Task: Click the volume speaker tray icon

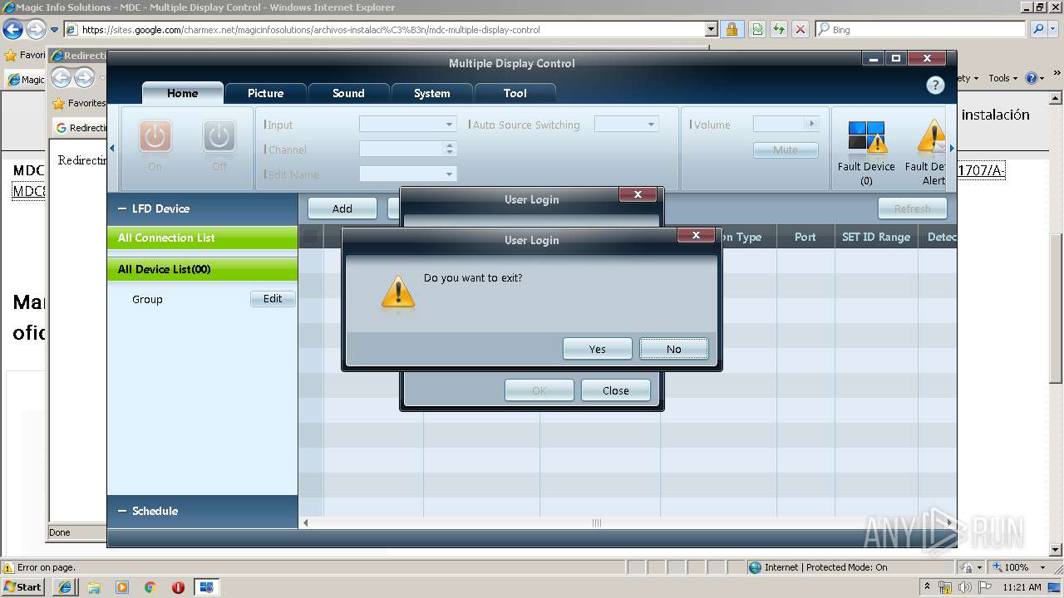Action: [965, 587]
